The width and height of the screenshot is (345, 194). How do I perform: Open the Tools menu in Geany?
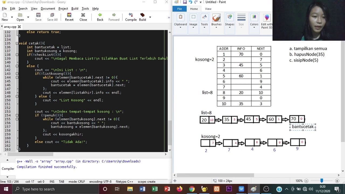pyautogui.click(x=85, y=8)
